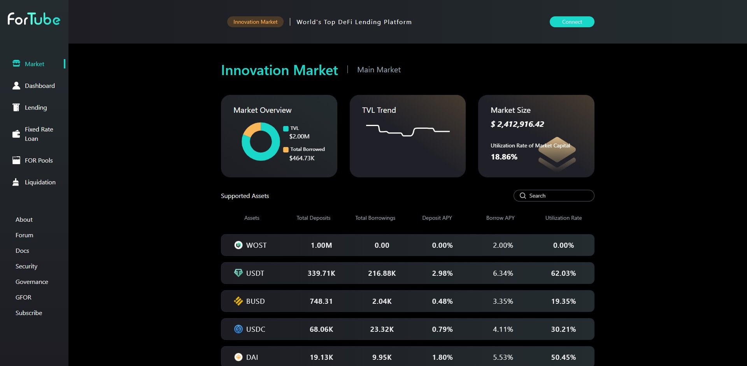Select the Innovation Market tab badge
Screen dimensions: 747x366
[x=255, y=22]
